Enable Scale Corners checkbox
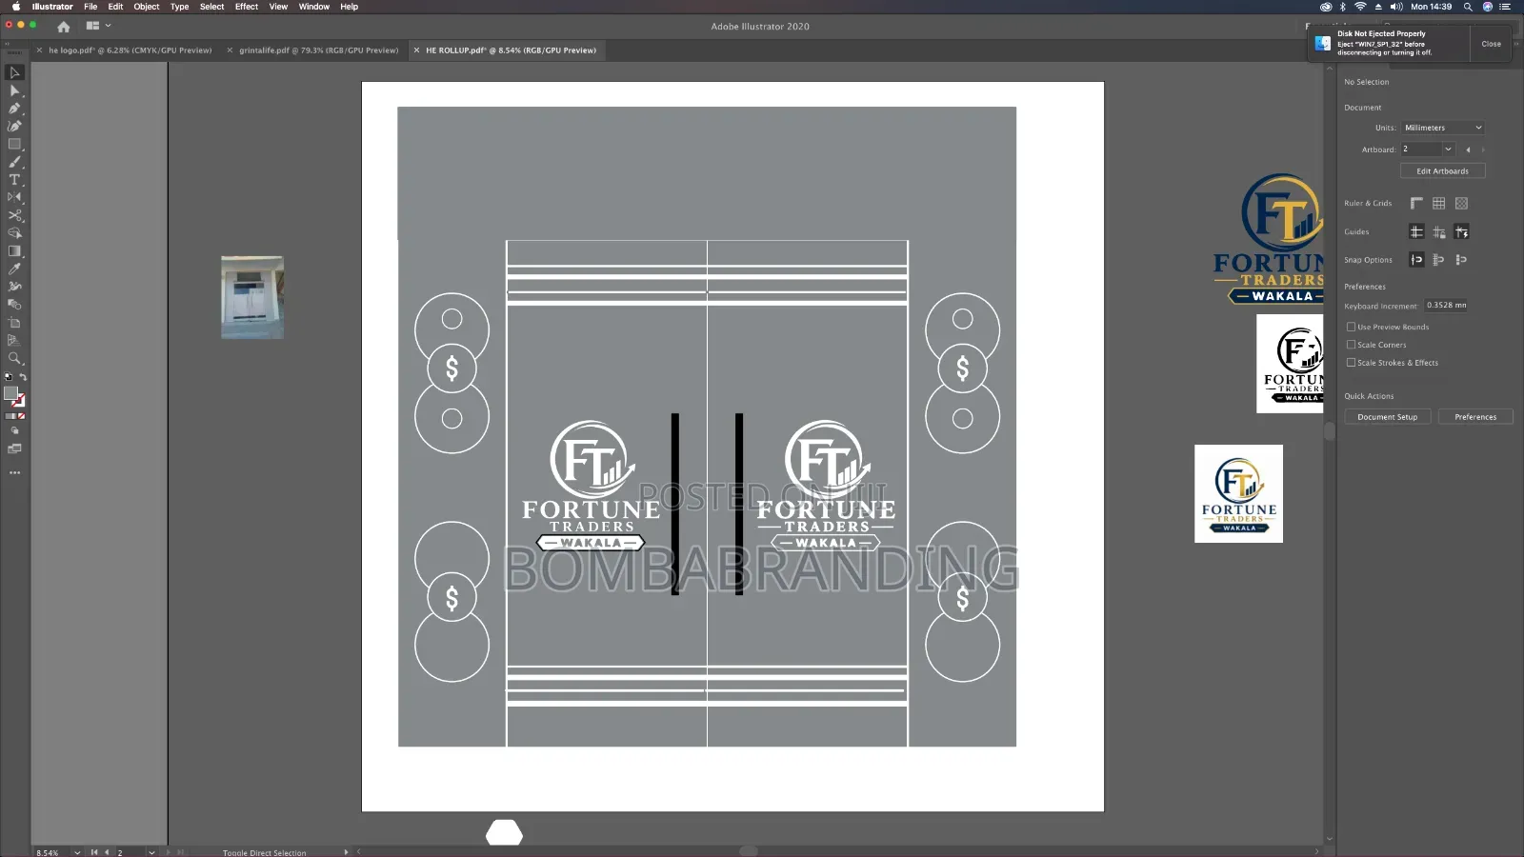Image resolution: width=1524 pixels, height=857 pixels. point(1351,345)
